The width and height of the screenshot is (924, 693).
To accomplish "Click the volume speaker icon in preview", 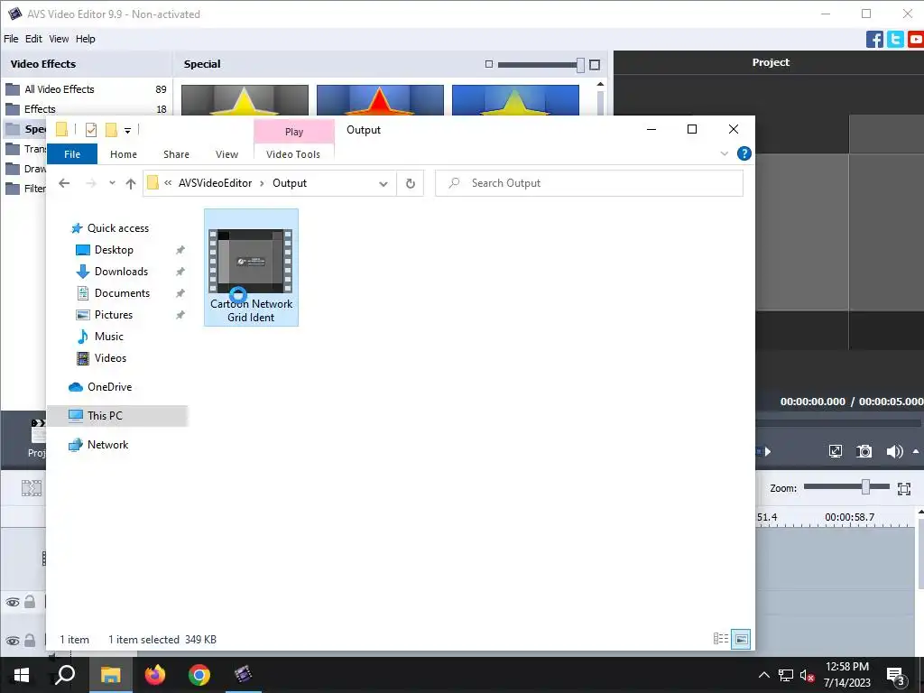I will (894, 451).
